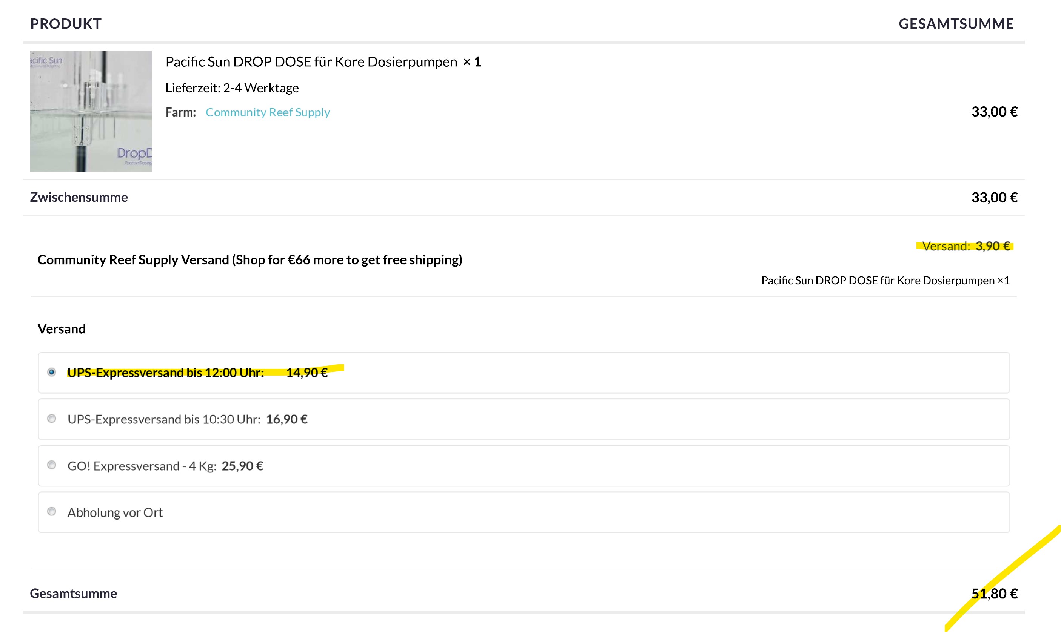
Task: Open the Community Reef Supply farm link
Action: (x=268, y=112)
